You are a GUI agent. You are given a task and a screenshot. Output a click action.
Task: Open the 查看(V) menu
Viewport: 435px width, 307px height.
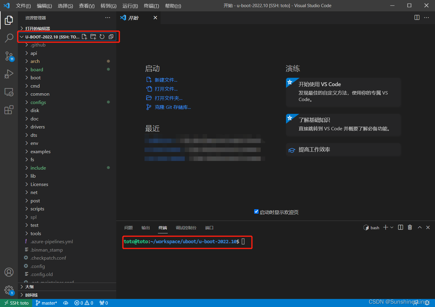[87, 6]
